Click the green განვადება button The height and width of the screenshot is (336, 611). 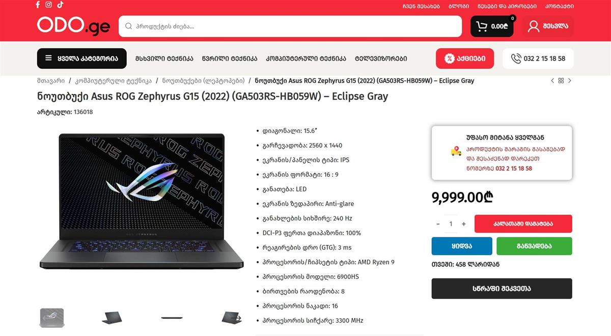tap(534, 246)
